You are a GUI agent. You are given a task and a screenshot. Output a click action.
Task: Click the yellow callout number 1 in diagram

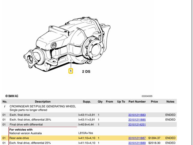pos(71,72)
